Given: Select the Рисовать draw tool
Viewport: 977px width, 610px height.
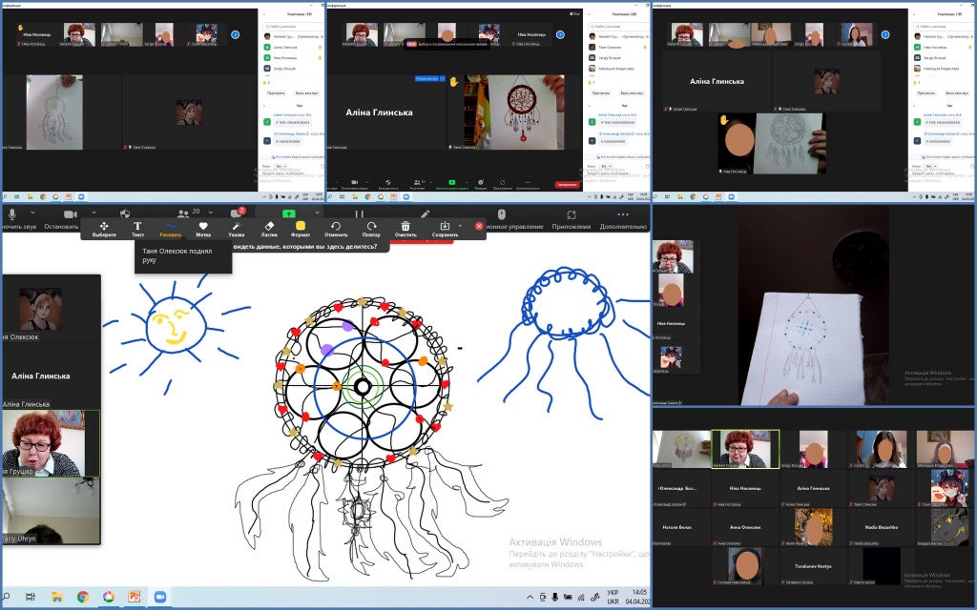Looking at the screenshot, I should (170, 229).
